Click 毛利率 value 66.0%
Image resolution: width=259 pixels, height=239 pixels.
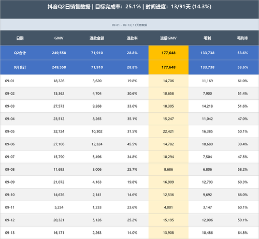tap(242, 195)
